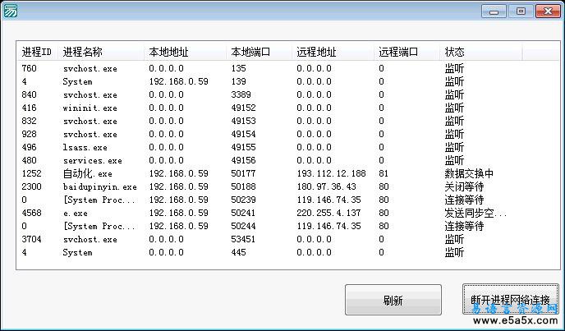Screen dimensions: 565x331
Task: Sort by 进程ID column header
Action: pyautogui.click(x=38, y=52)
